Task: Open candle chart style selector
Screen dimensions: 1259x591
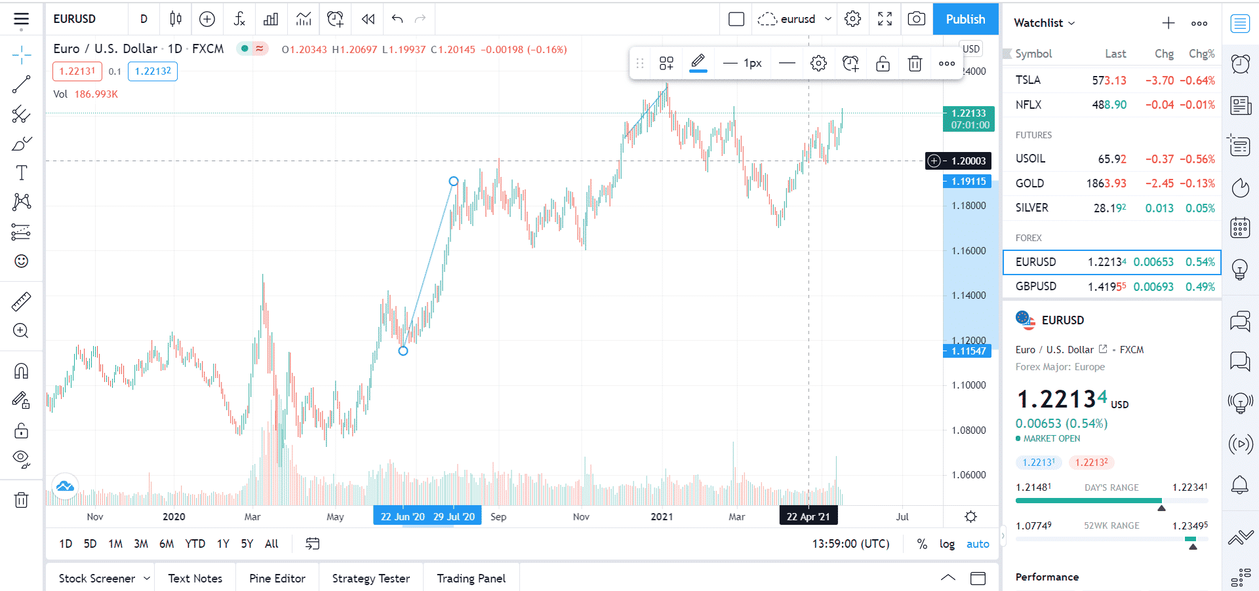Action: pyautogui.click(x=175, y=19)
